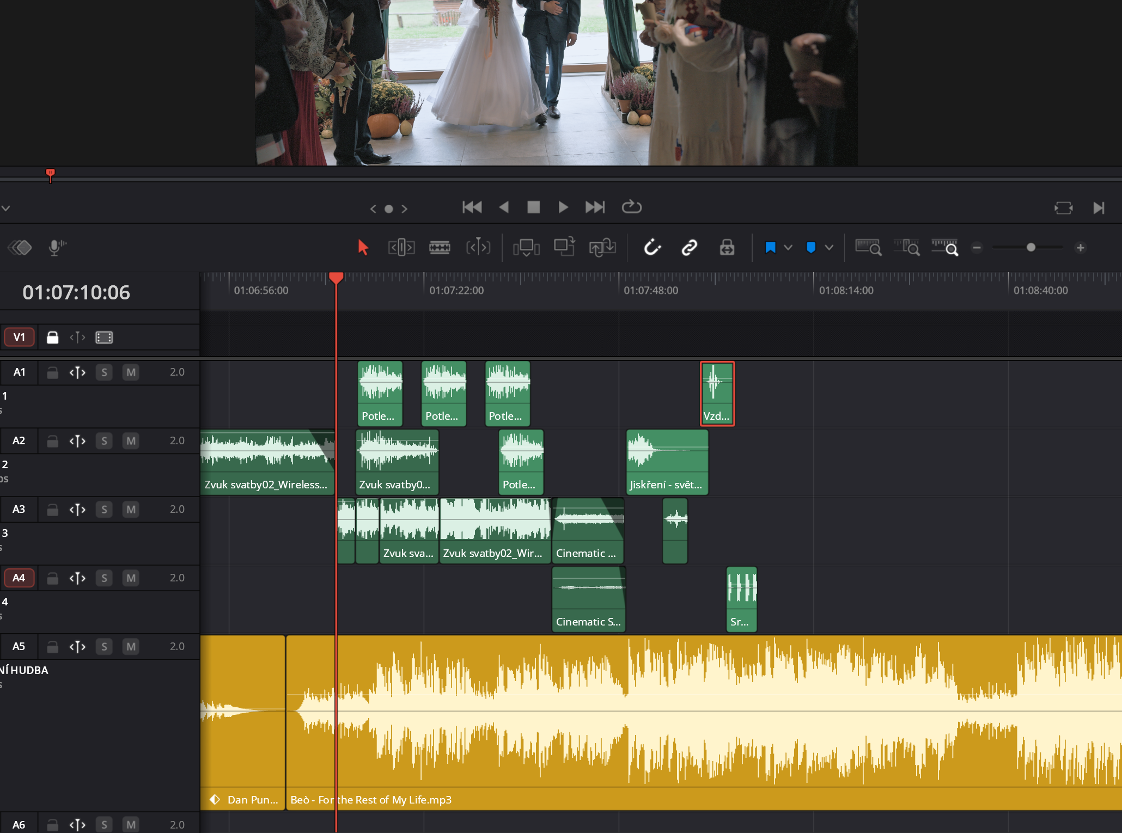Toggle the Position Lock icon
Viewport: 1122px width, 833px height.
click(x=727, y=248)
